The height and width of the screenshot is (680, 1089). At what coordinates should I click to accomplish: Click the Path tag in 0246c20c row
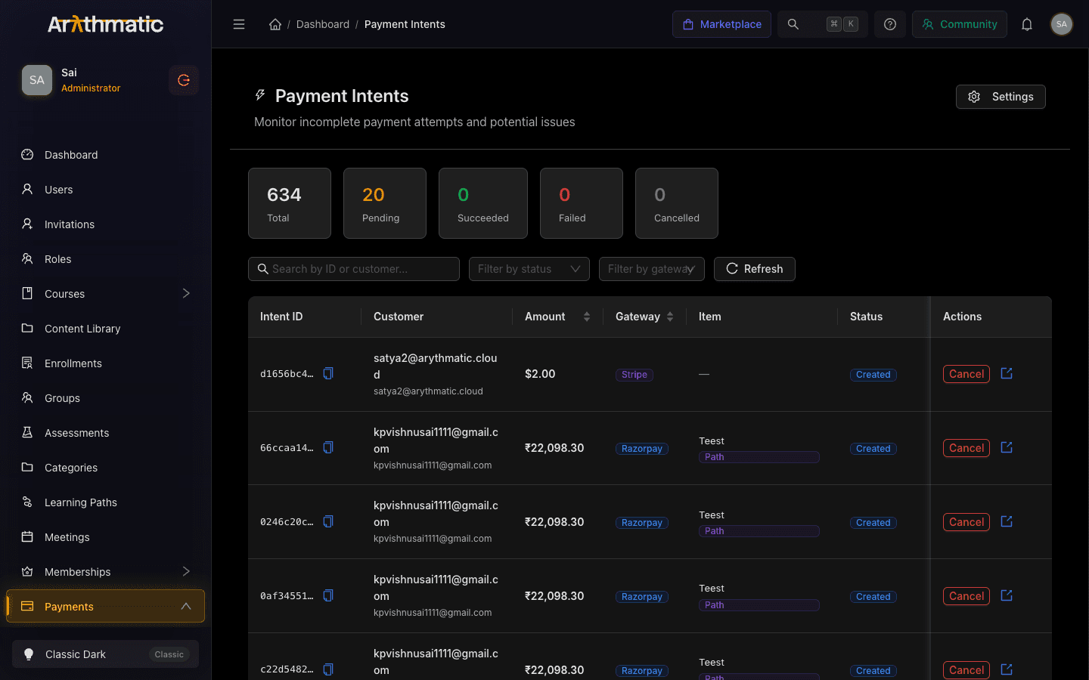(x=759, y=531)
